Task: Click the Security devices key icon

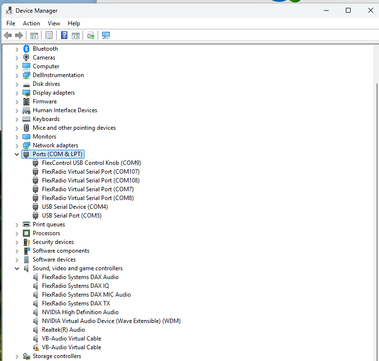Action: (x=26, y=242)
